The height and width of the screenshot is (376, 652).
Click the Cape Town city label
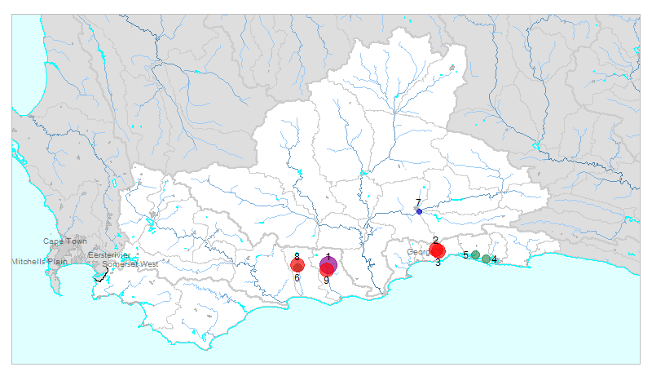[x=65, y=241]
